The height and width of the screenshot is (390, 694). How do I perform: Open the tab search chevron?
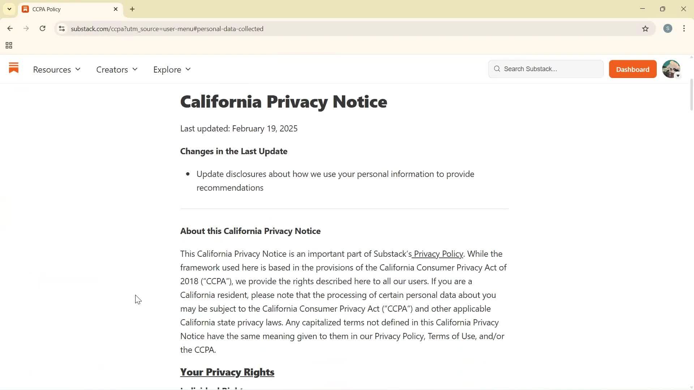9,9
